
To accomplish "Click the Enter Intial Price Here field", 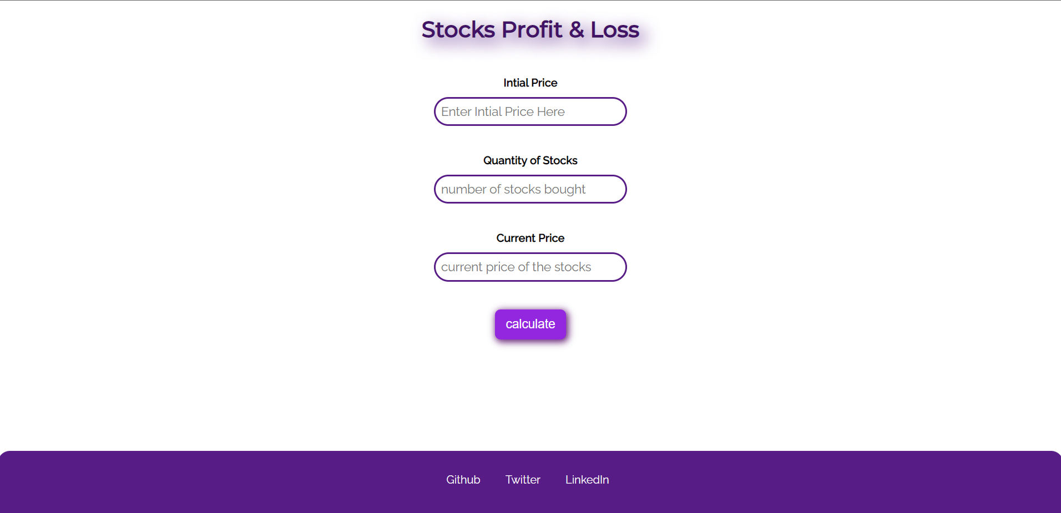I will coord(530,111).
